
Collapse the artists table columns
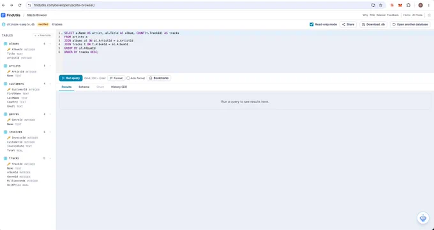tap(50, 66)
